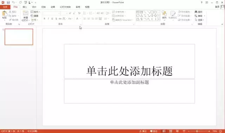Fit slide to current window button
Viewport: 225px width, 133px height.
point(221,131)
